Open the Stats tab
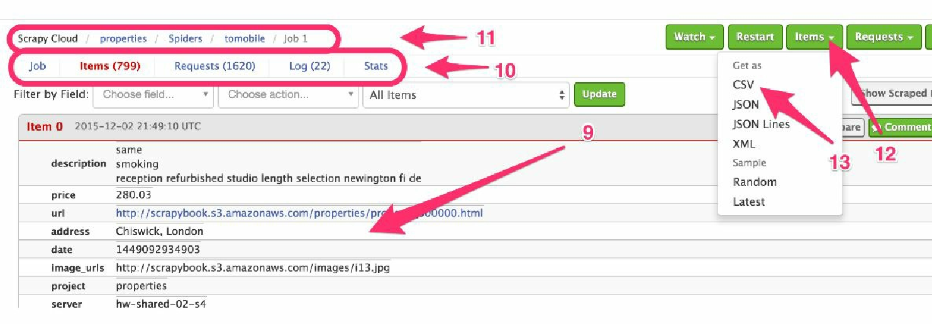The image size is (932, 324). click(x=376, y=66)
